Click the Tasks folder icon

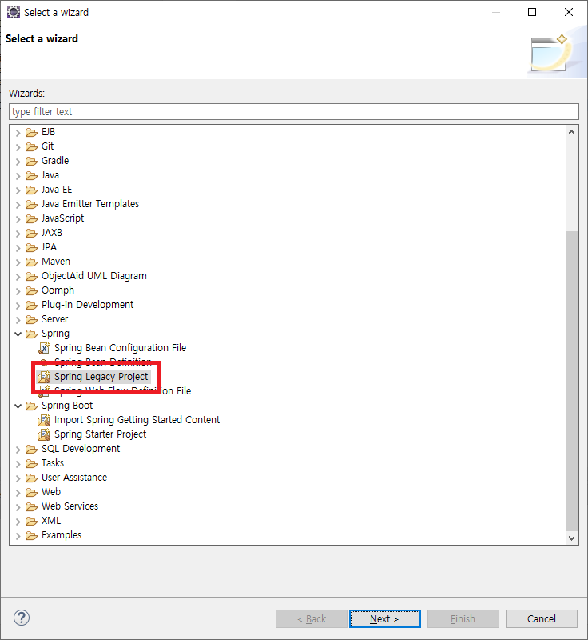tap(31, 463)
